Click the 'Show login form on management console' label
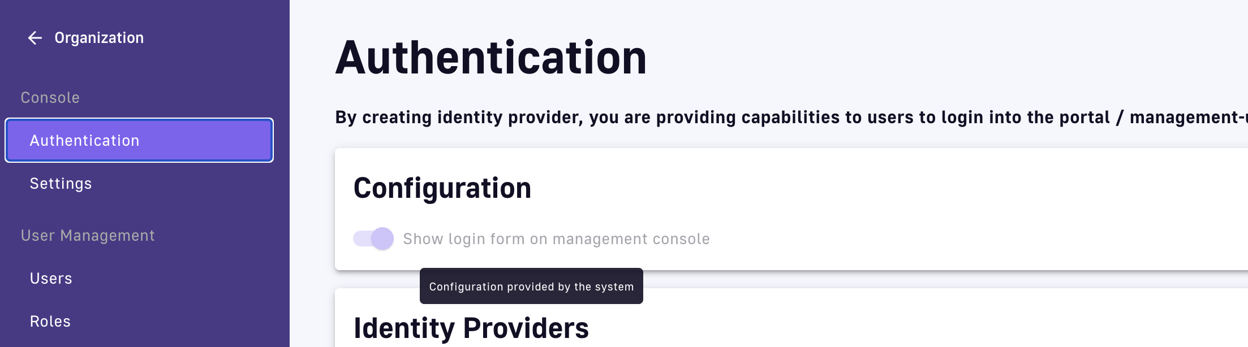The height and width of the screenshot is (347, 1248). (556, 239)
